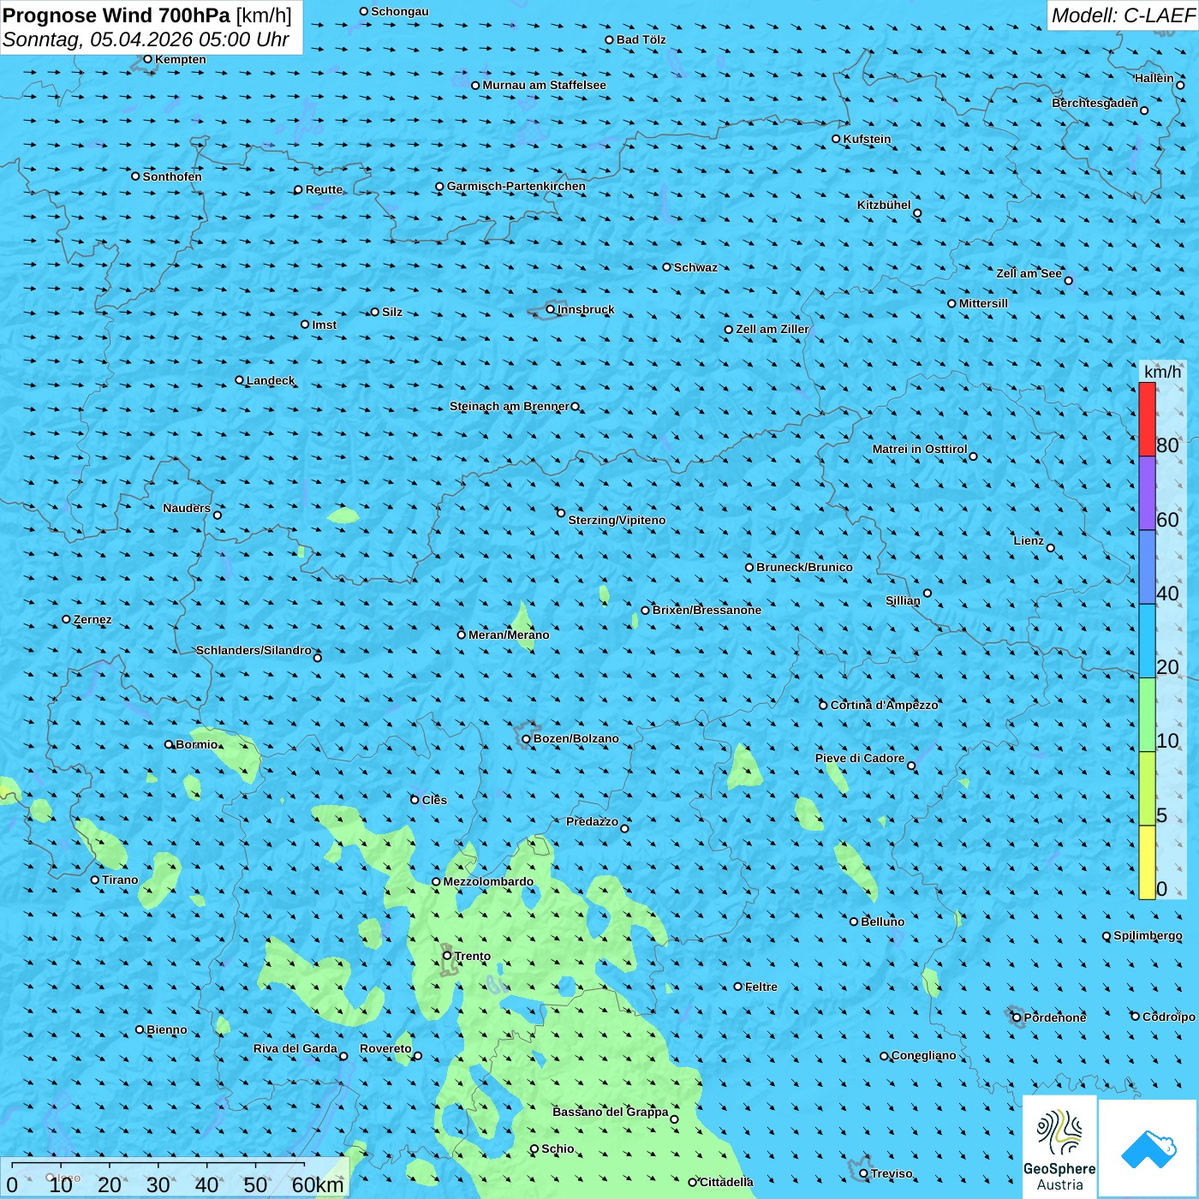This screenshot has height=1199, width=1199.
Task: Click the yellow 0 km/h legend color
Action: pyautogui.click(x=1147, y=862)
